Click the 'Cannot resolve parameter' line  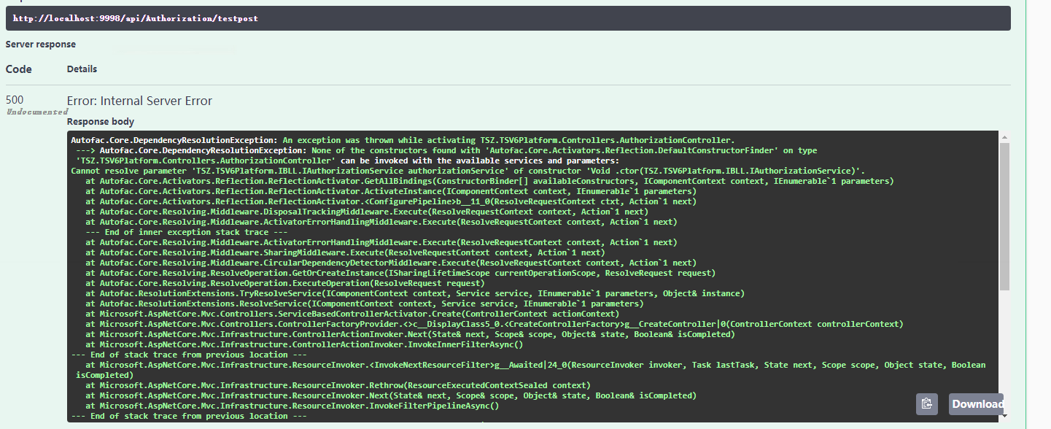(468, 171)
